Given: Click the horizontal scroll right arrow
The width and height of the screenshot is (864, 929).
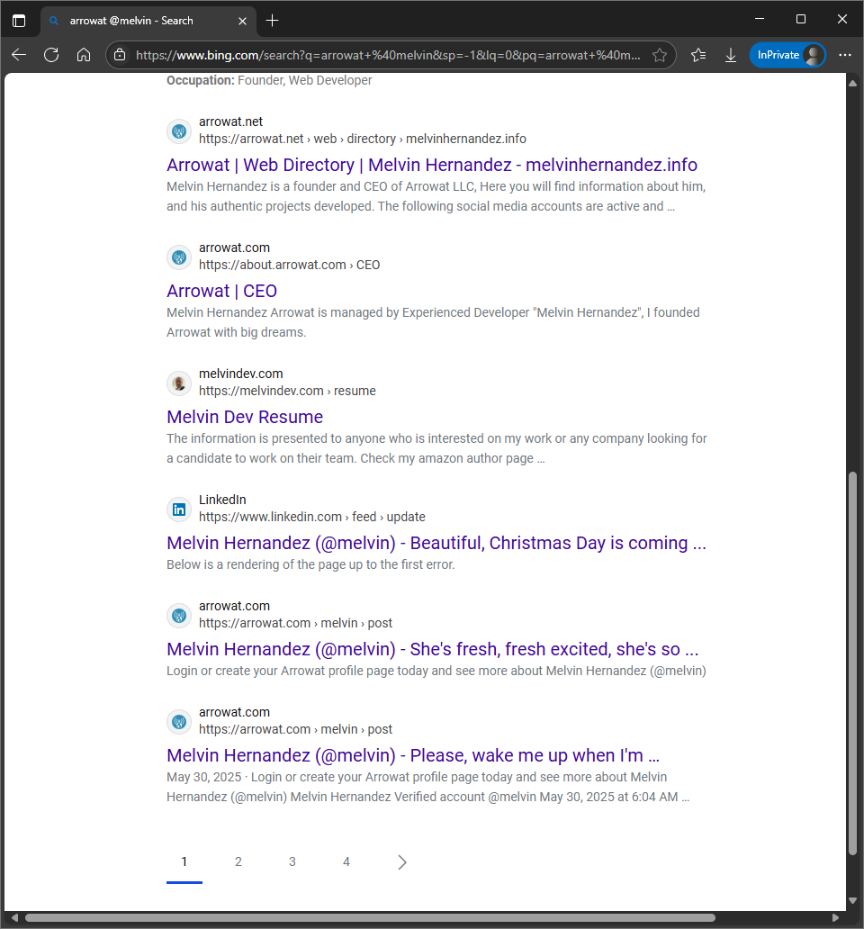Looking at the screenshot, I should [835, 917].
